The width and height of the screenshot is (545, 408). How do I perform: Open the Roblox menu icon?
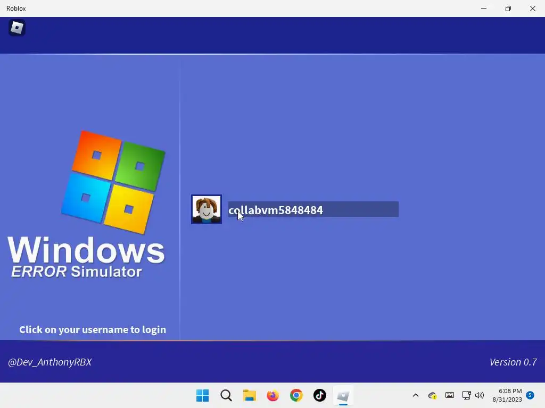(16, 28)
